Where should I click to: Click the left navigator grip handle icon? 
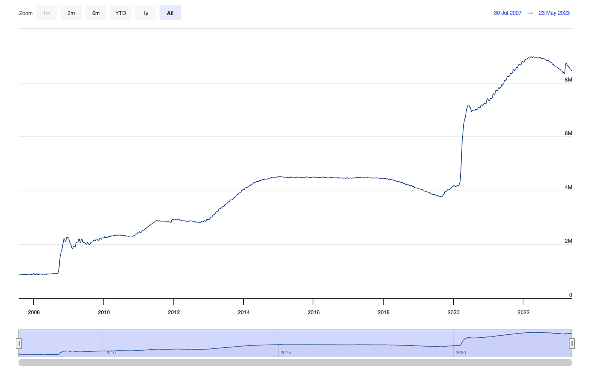pos(19,343)
